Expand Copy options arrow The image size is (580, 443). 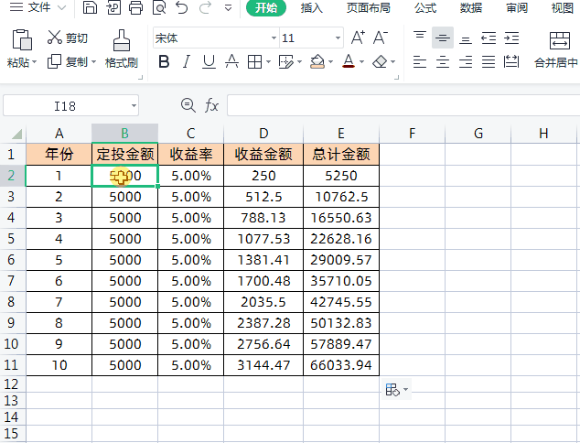coord(93,62)
